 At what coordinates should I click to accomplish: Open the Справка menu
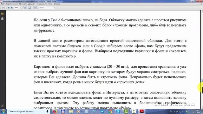pyautogui.click(x=57, y=4)
